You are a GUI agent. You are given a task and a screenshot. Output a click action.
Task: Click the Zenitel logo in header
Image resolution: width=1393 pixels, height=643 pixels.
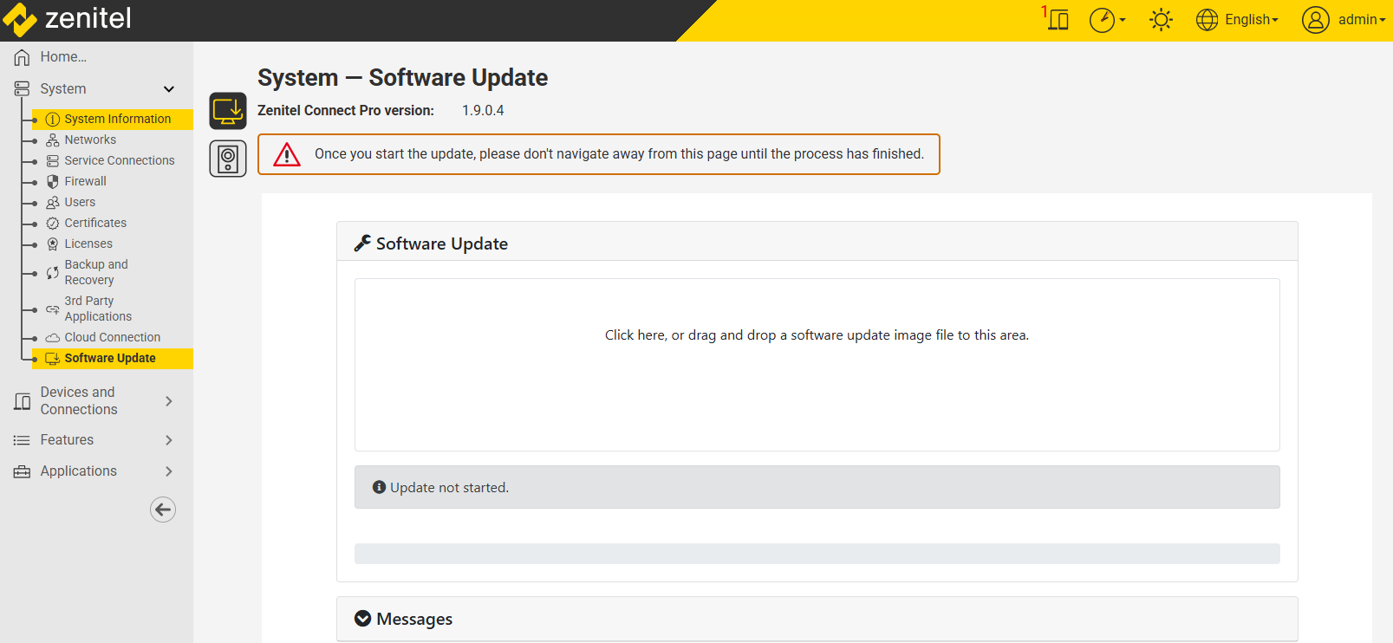pos(68,19)
